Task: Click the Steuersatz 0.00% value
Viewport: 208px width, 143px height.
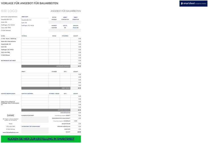Action: click(x=76, y=121)
